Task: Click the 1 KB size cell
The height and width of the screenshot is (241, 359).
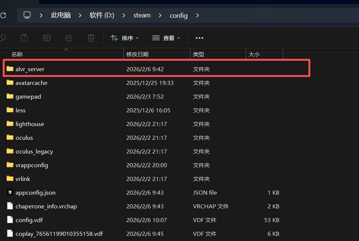Action: pyautogui.click(x=273, y=193)
